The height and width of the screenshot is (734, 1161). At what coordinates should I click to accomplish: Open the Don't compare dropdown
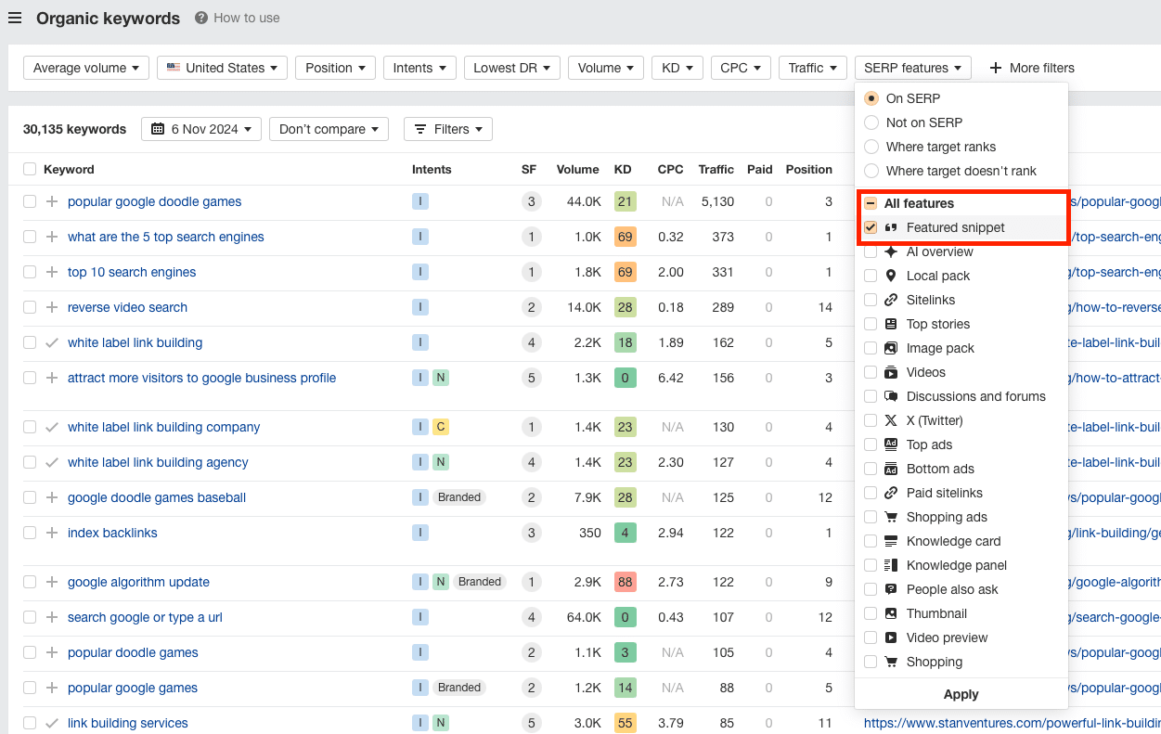click(x=329, y=129)
